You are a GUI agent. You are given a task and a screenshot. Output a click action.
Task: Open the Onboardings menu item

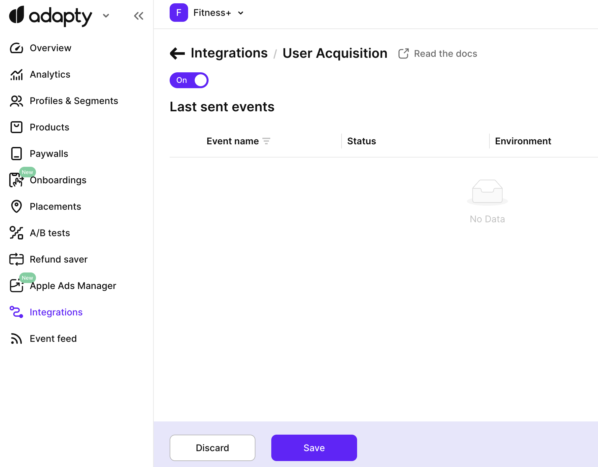[58, 180]
